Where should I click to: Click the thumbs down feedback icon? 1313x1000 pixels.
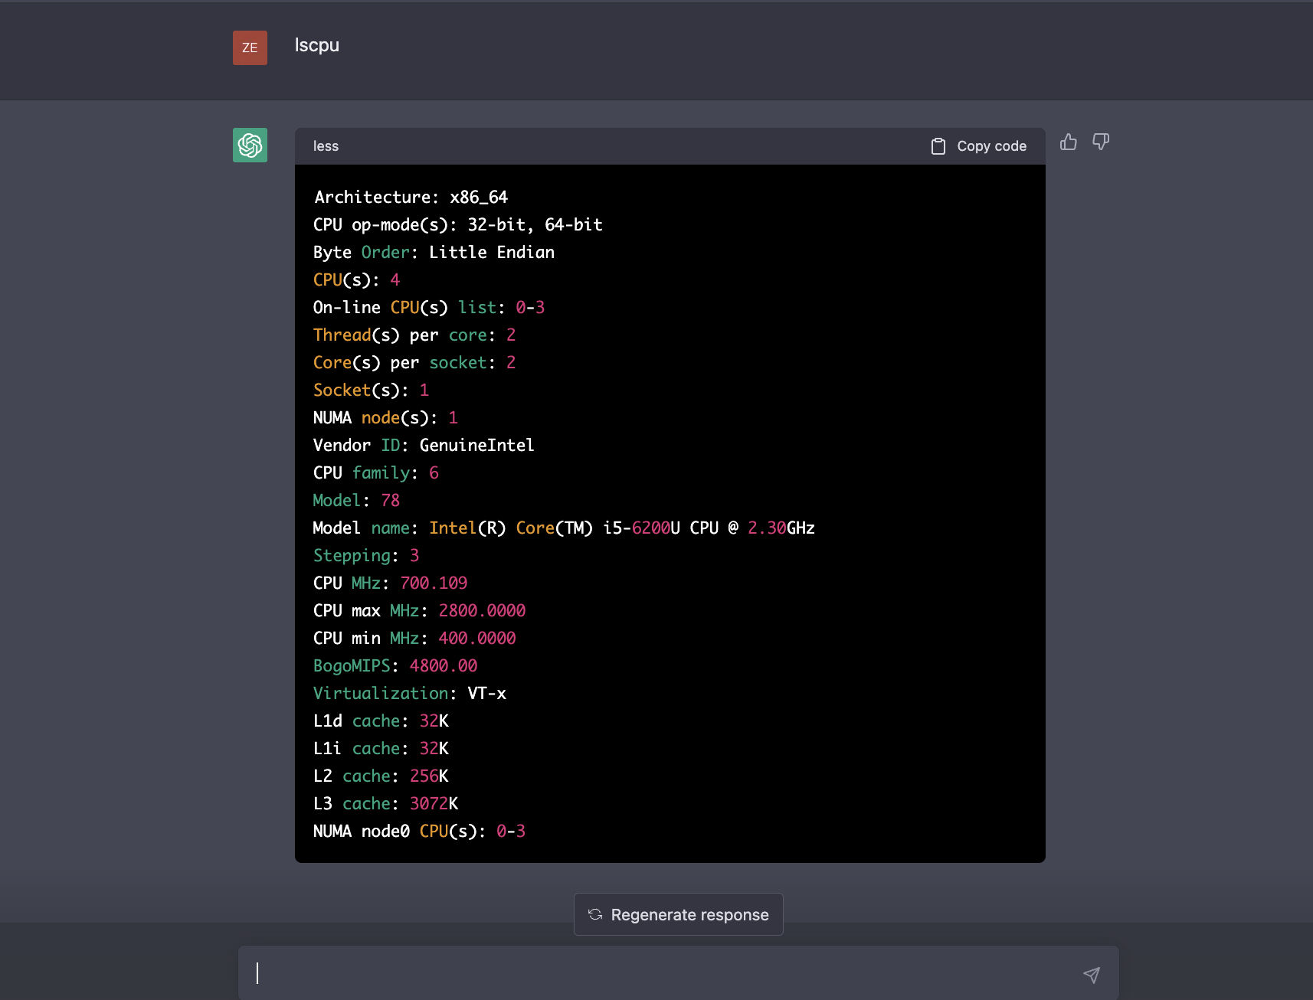point(1101,142)
